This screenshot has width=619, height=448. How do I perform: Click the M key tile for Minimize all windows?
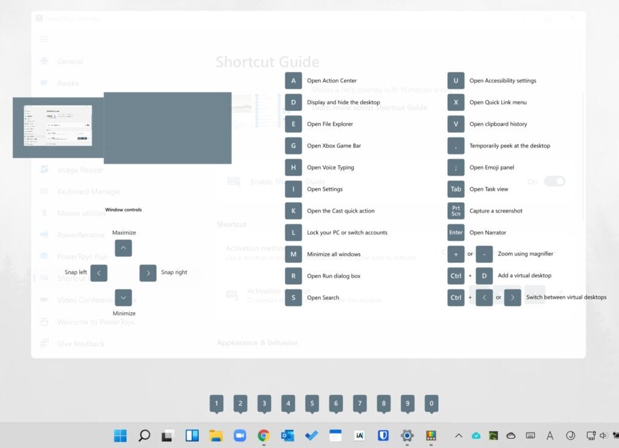(293, 254)
